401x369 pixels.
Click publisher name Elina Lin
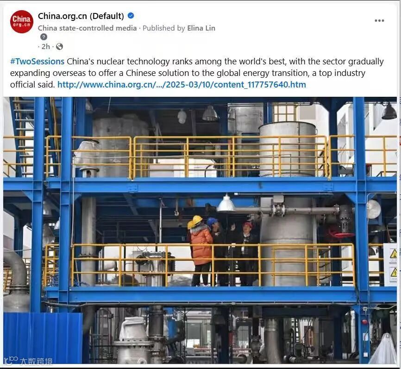pos(201,28)
